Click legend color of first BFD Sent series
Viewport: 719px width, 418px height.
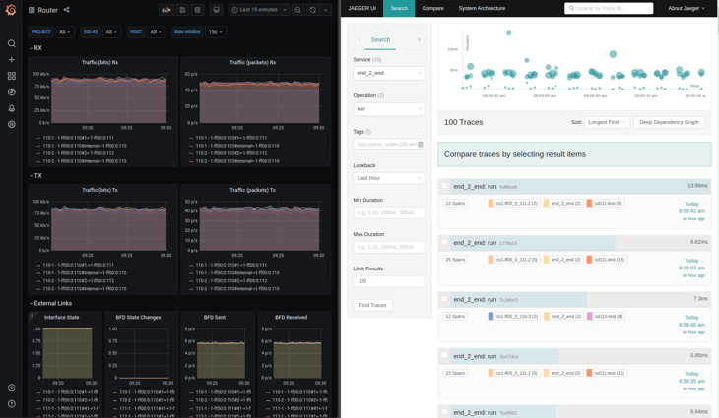pyautogui.click(x=192, y=392)
